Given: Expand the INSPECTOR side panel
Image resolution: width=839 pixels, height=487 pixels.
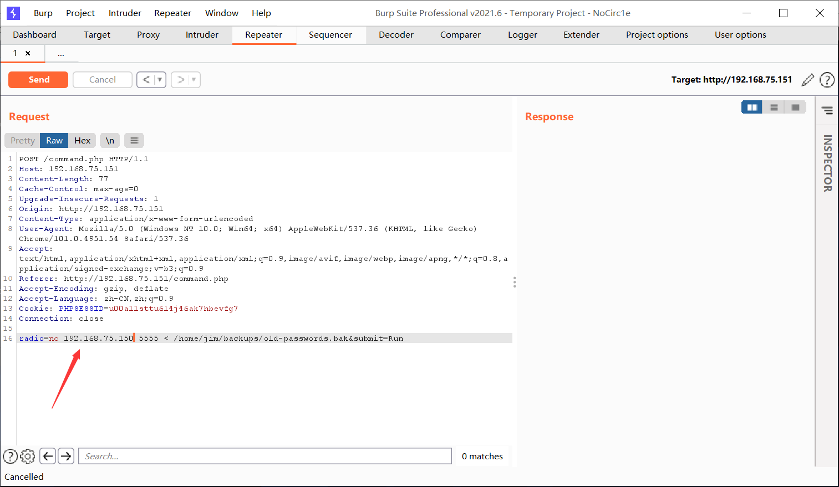Looking at the screenshot, I should (x=827, y=163).
